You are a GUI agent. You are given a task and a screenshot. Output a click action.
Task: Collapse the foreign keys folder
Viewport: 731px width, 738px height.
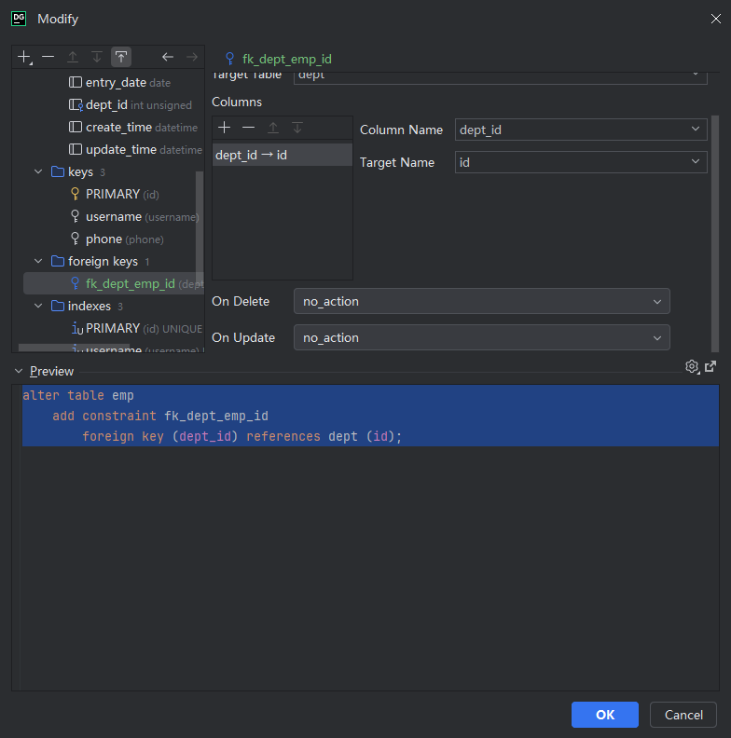click(38, 261)
